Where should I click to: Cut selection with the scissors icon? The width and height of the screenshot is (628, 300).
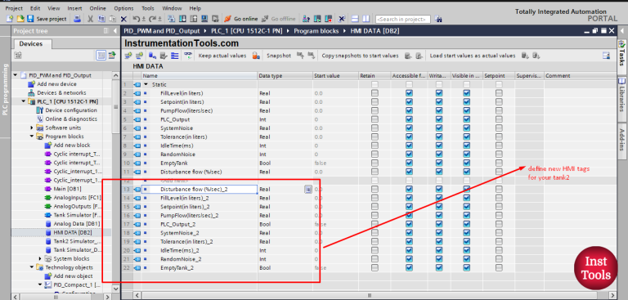coord(91,19)
